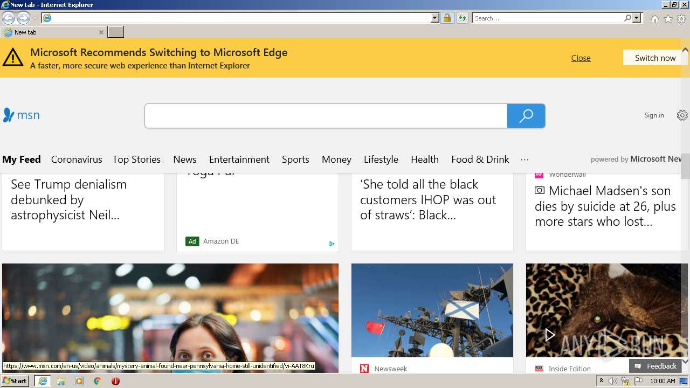Click the Switch now button
This screenshot has width=690, height=388.
pyautogui.click(x=655, y=58)
